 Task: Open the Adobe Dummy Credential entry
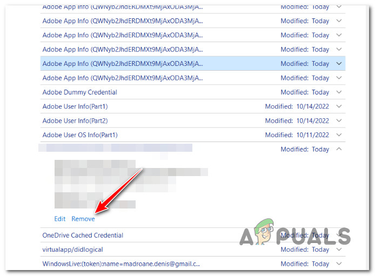[x=79, y=92]
